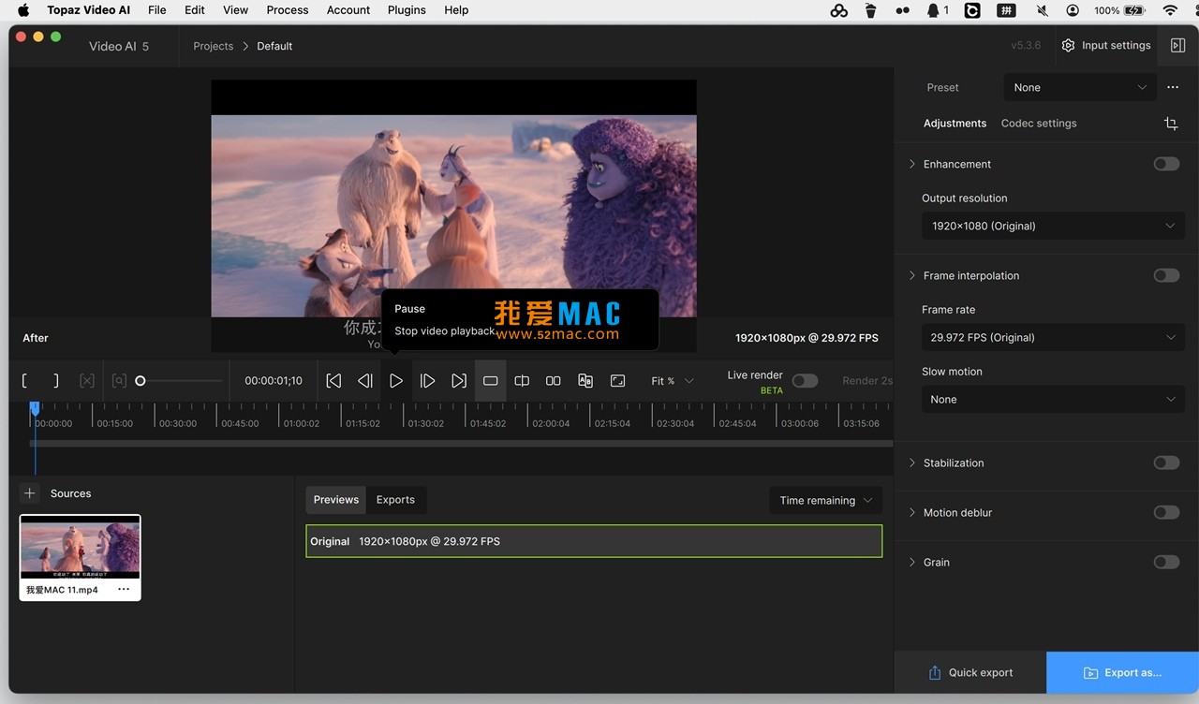
Task: Open the File menu
Action: [157, 10]
